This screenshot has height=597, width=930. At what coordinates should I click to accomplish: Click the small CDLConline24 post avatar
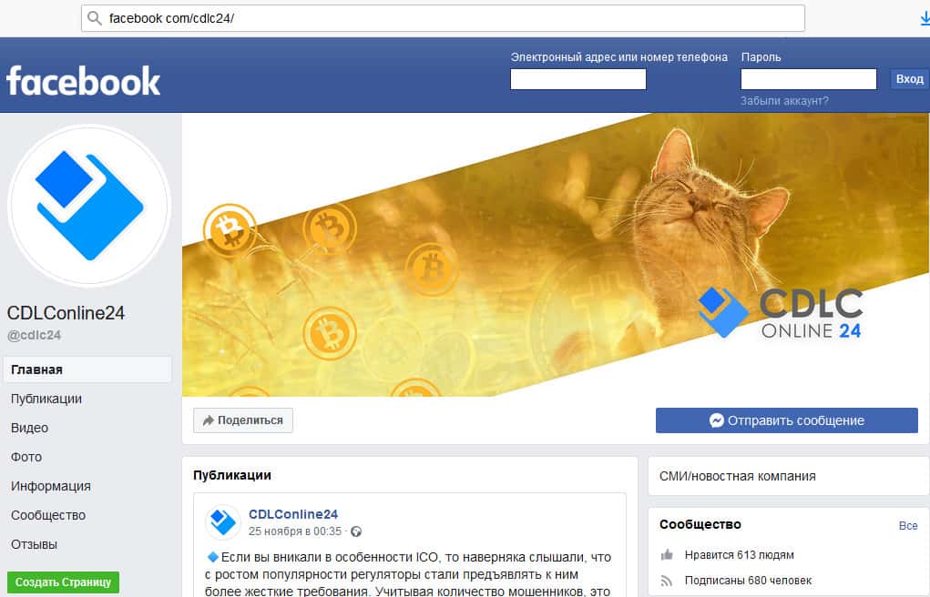point(223,522)
